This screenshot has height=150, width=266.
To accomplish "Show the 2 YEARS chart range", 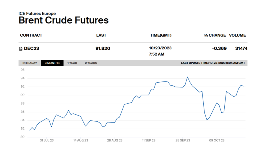I will [91, 63].
